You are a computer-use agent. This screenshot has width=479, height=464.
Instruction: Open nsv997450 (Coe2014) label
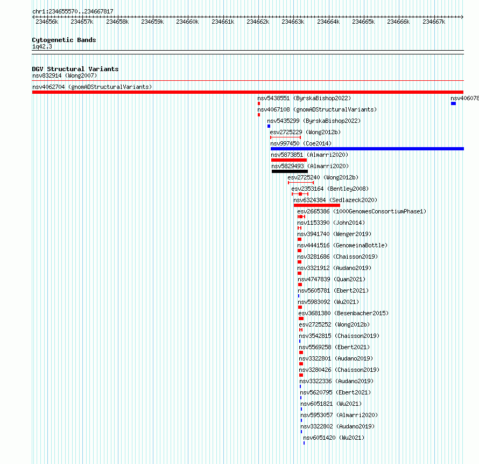[301, 143]
